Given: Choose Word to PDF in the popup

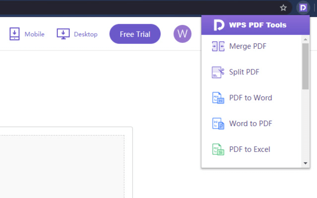Looking at the screenshot, I should click(251, 124).
